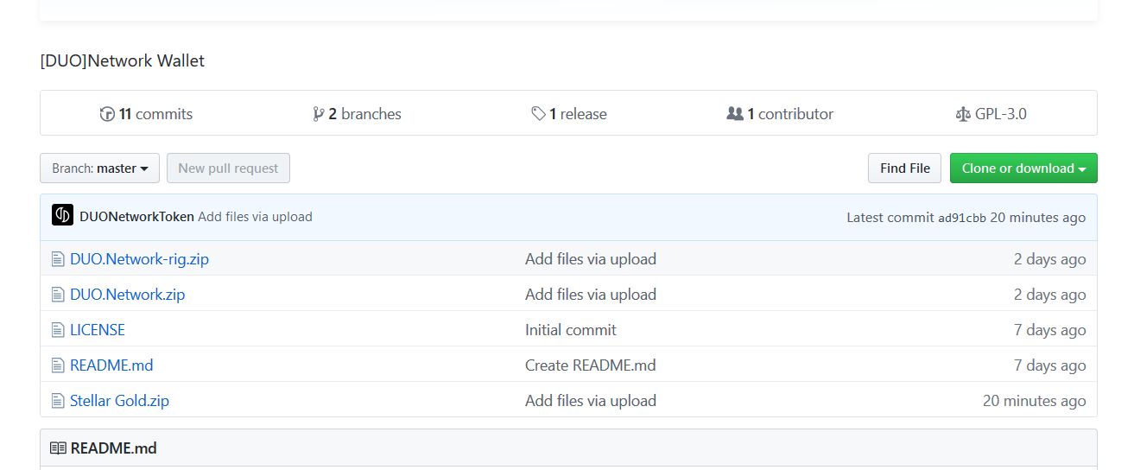This screenshot has height=470, width=1134.
Task: Click the commits clock icon
Action: (x=107, y=114)
